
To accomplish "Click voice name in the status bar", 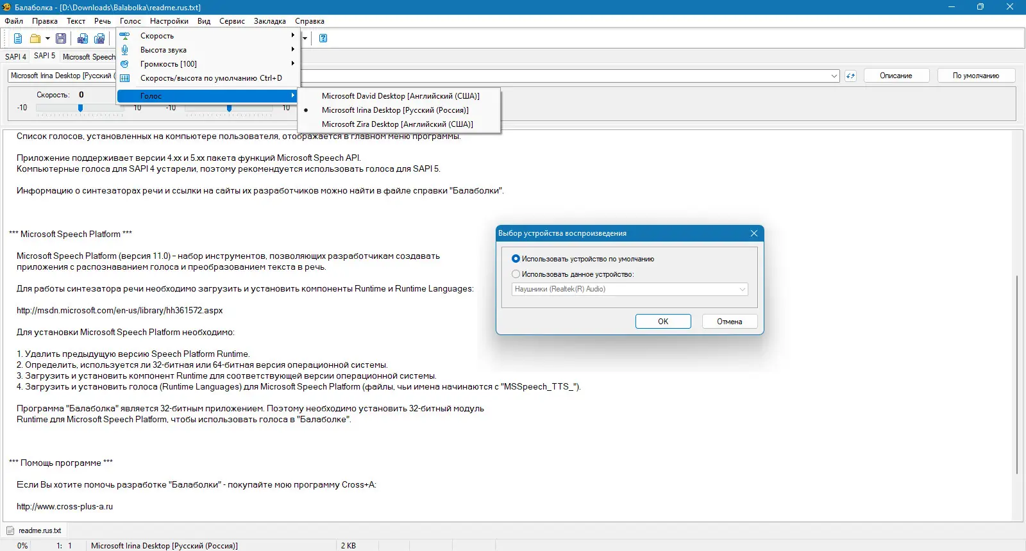I will [164, 546].
